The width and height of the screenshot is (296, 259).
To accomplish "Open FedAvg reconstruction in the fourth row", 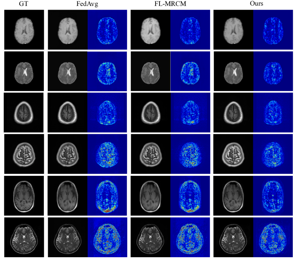I will [68, 154].
